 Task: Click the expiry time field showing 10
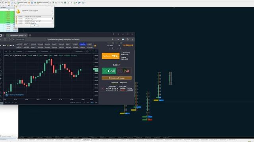pos(119,45)
